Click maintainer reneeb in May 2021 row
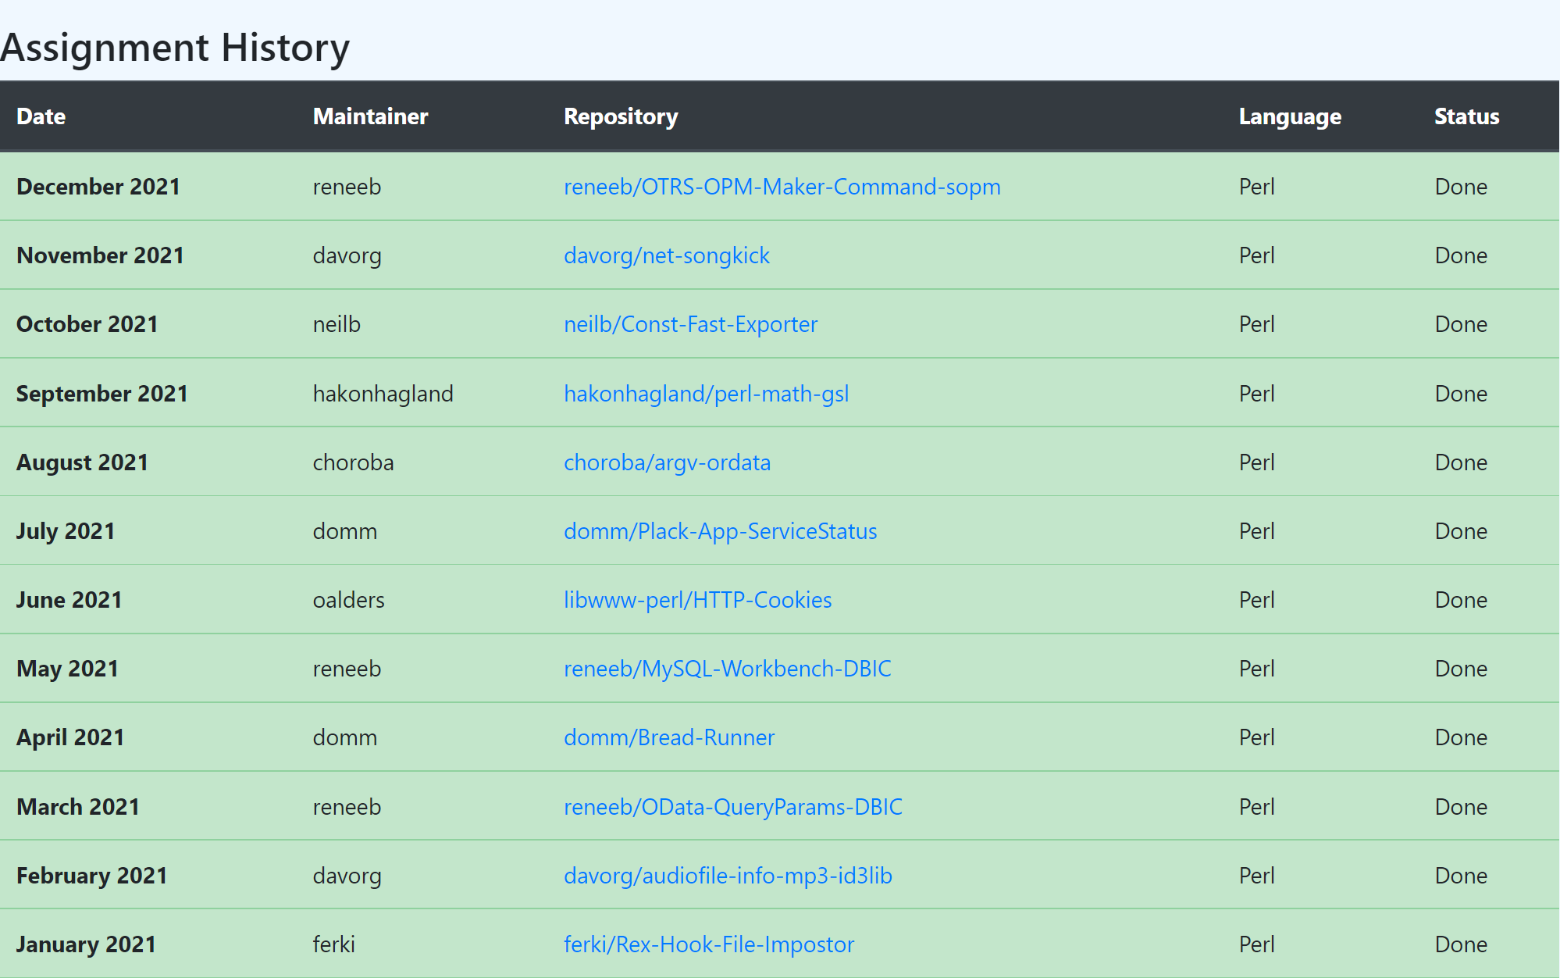This screenshot has width=1560, height=978. point(347,669)
